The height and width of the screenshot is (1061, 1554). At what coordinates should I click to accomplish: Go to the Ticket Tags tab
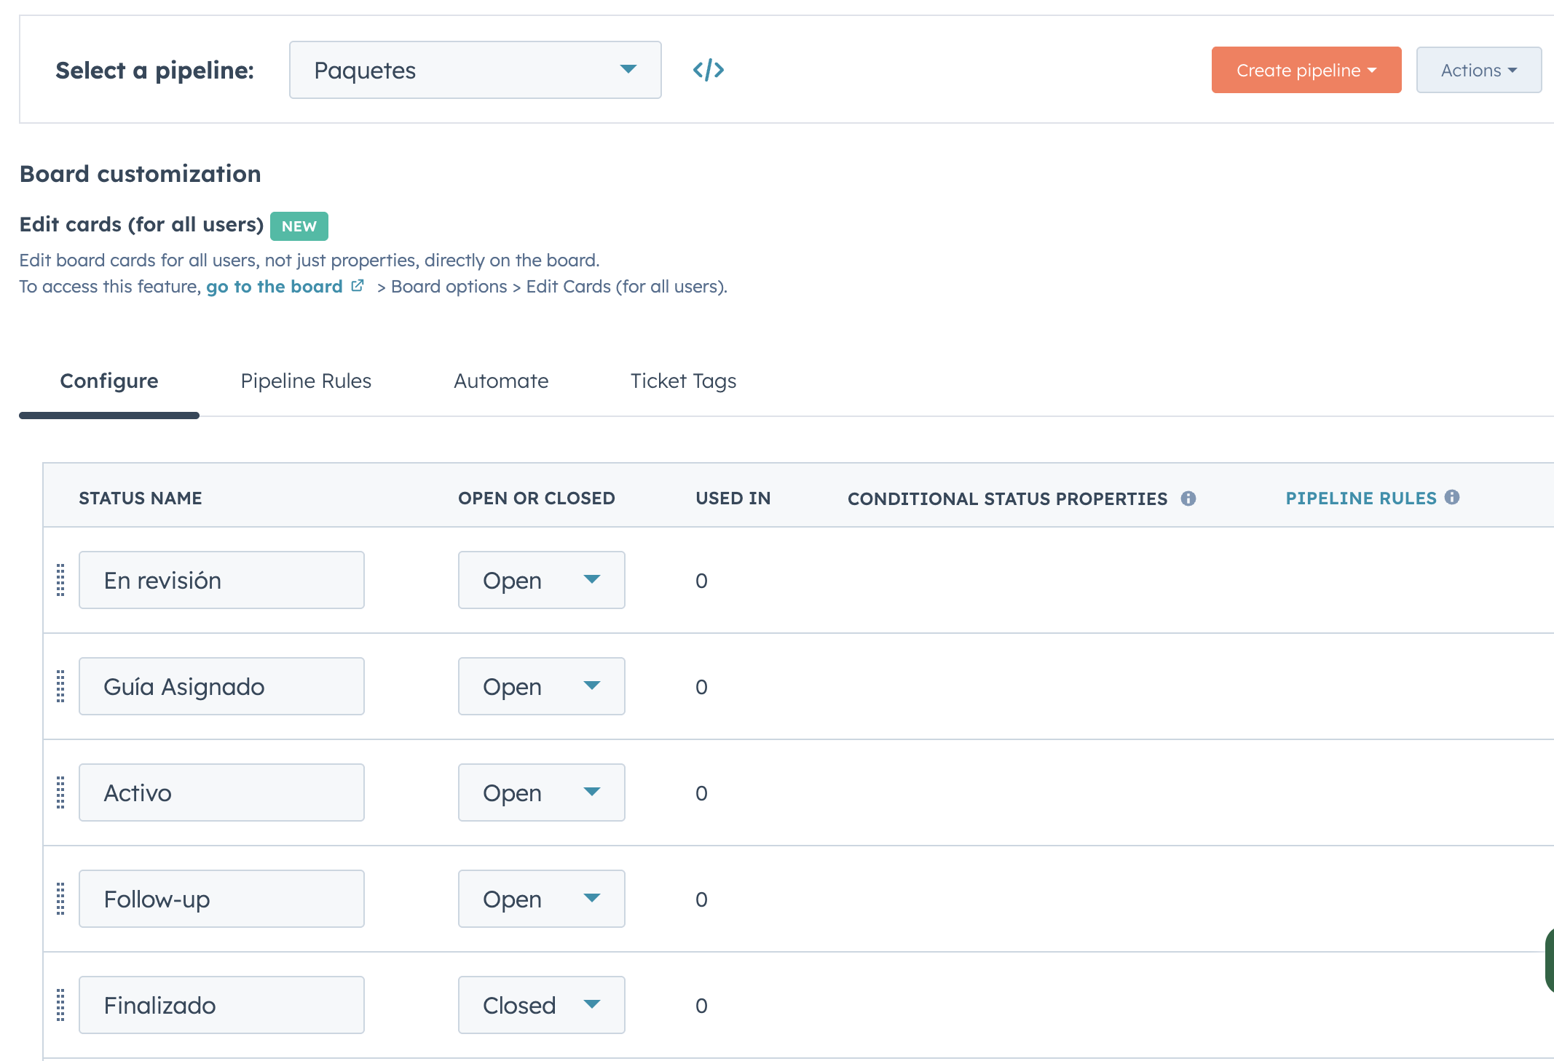[x=683, y=381]
